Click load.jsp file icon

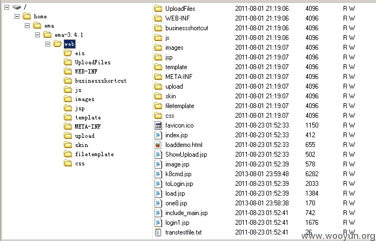click(x=158, y=193)
